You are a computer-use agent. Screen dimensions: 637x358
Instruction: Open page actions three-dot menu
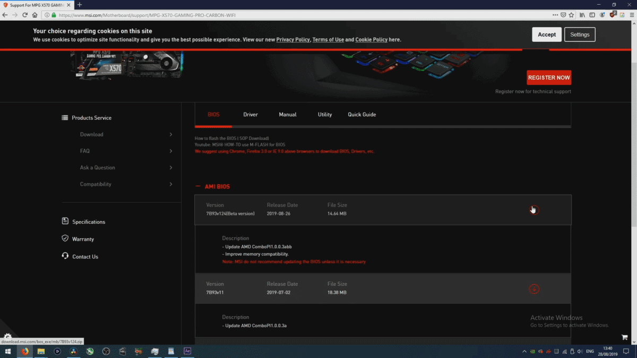pyautogui.click(x=555, y=15)
